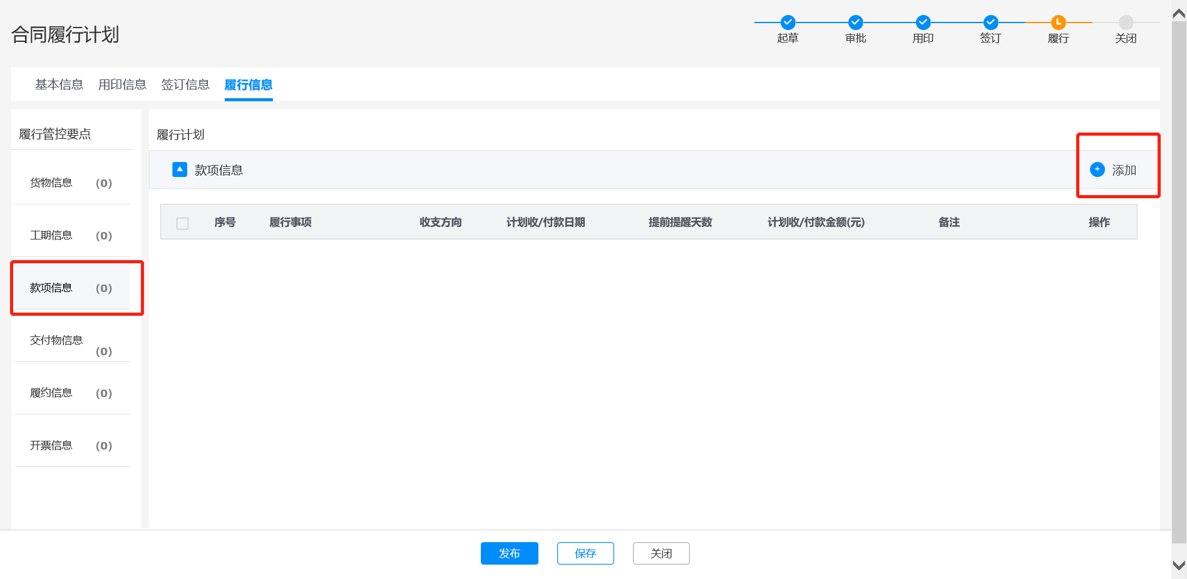
Task: Open 开票信息 in the sidebar
Action: point(51,445)
